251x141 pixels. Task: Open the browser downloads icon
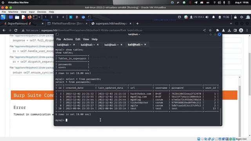pyautogui.click(x=229, y=30)
